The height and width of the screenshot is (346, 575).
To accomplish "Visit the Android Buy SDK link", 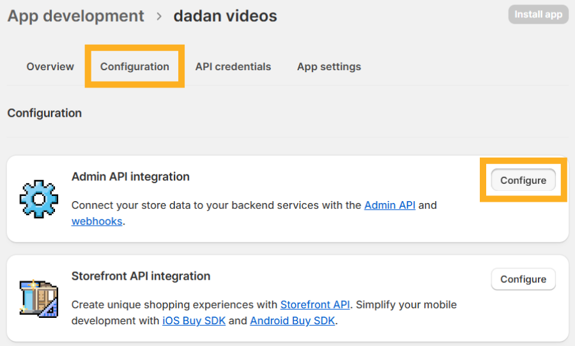I will click(x=292, y=320).
